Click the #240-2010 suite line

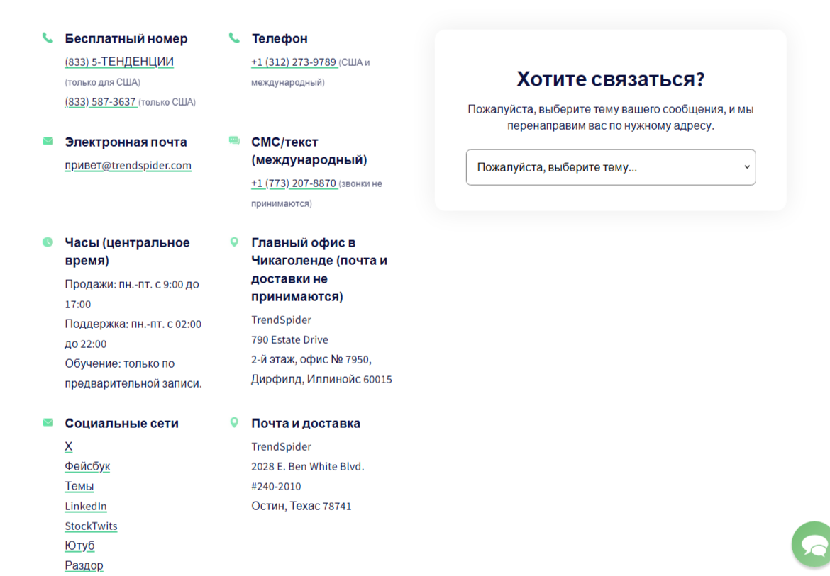pos(276,486)
